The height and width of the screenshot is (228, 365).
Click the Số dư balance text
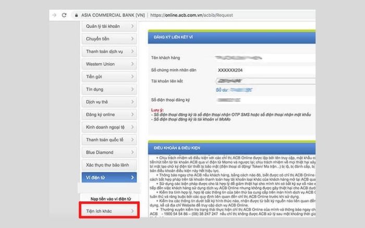tap(234, 90)
